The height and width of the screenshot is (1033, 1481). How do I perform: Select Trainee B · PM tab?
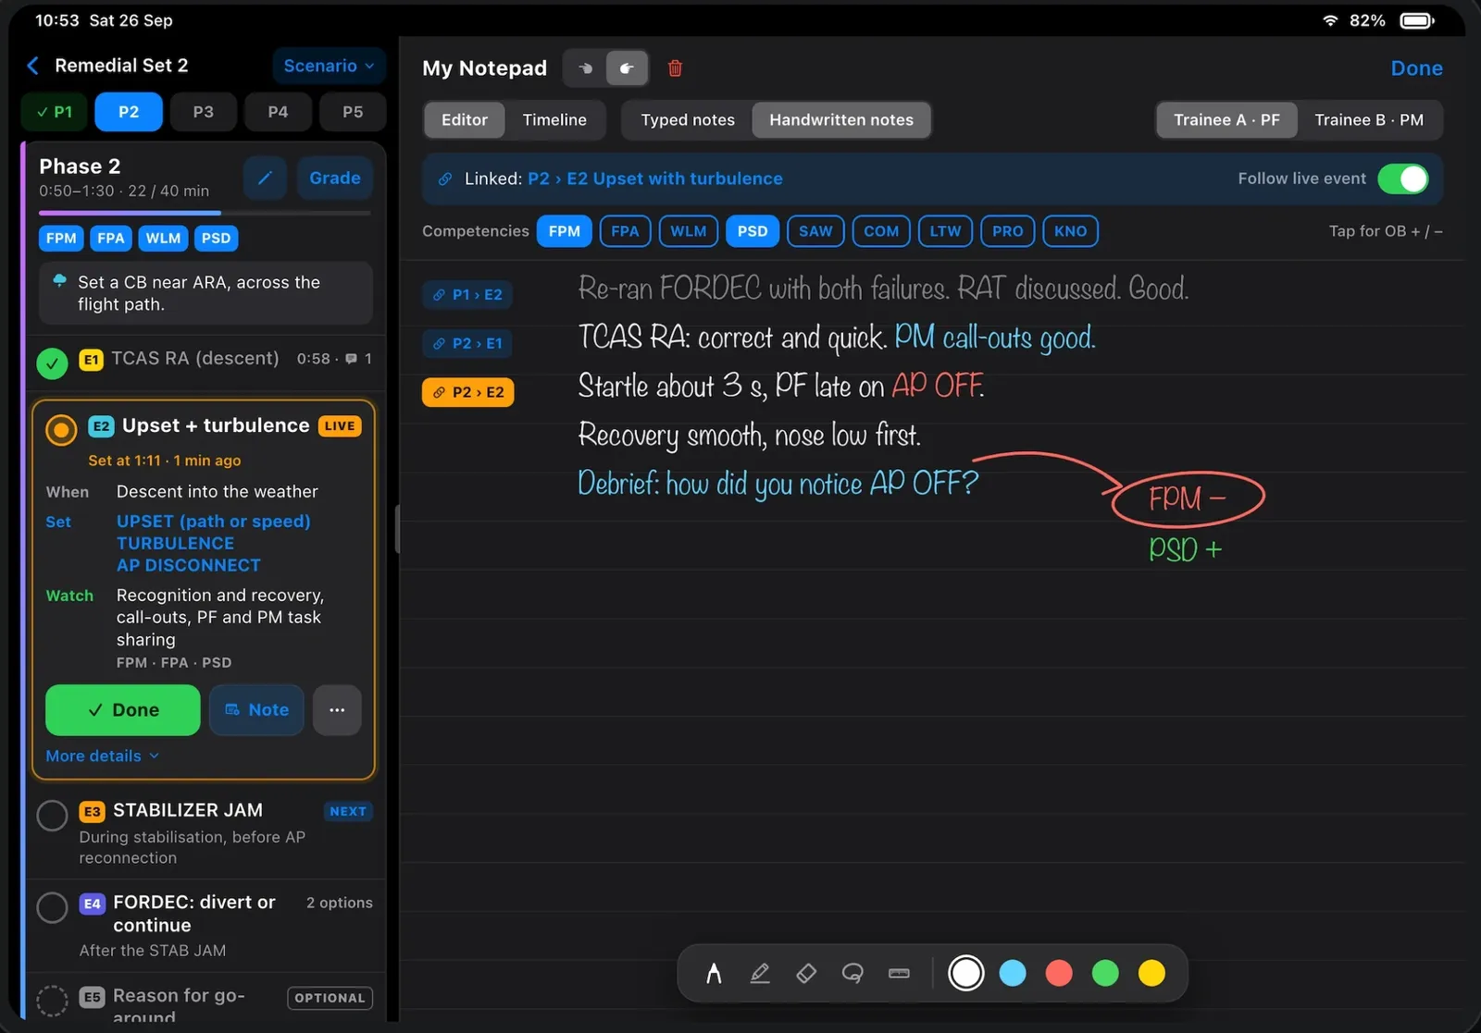(x=1369, y=120)
